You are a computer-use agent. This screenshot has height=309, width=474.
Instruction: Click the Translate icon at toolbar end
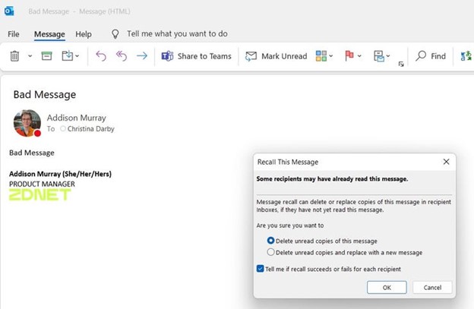click(466, 56)
